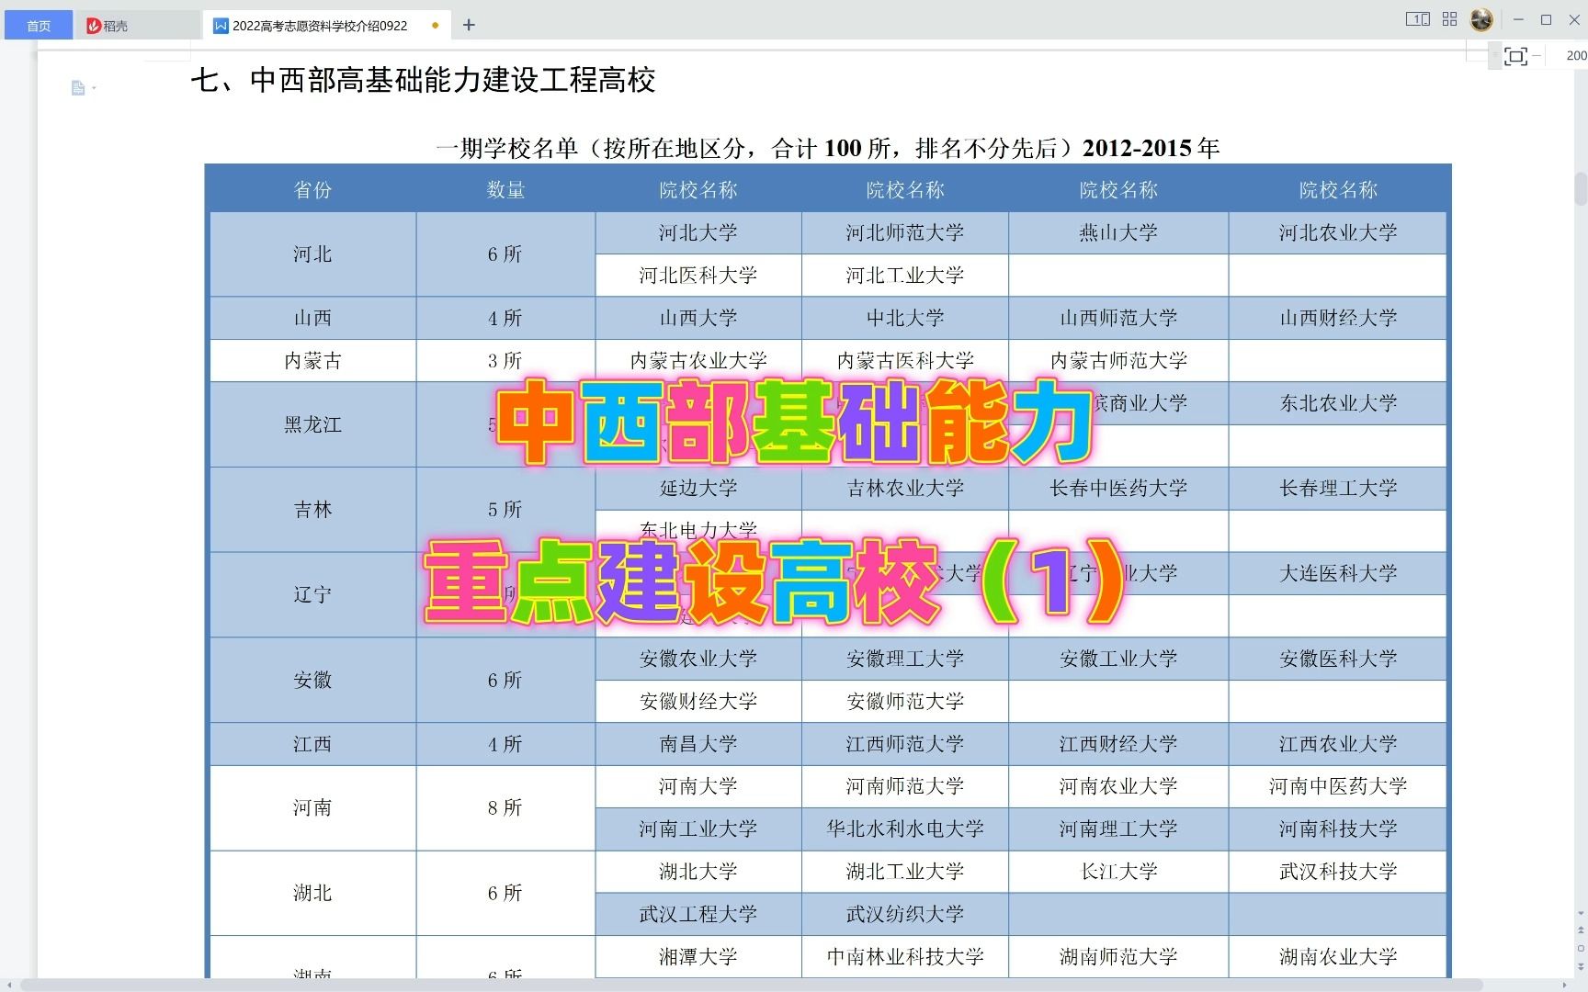
Task: Click the 省份 column header
Action: (312, 190)
